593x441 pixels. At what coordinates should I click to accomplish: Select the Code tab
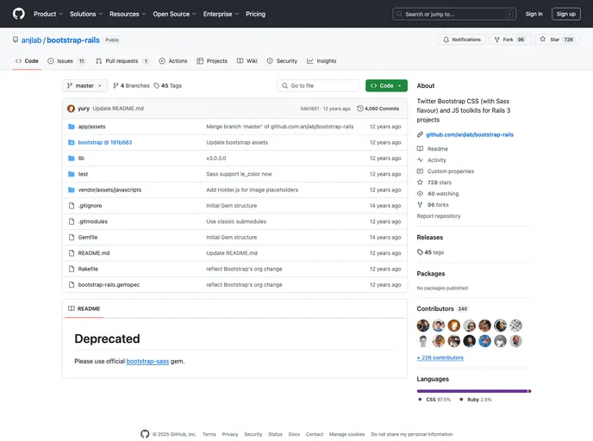pos(27,61)
